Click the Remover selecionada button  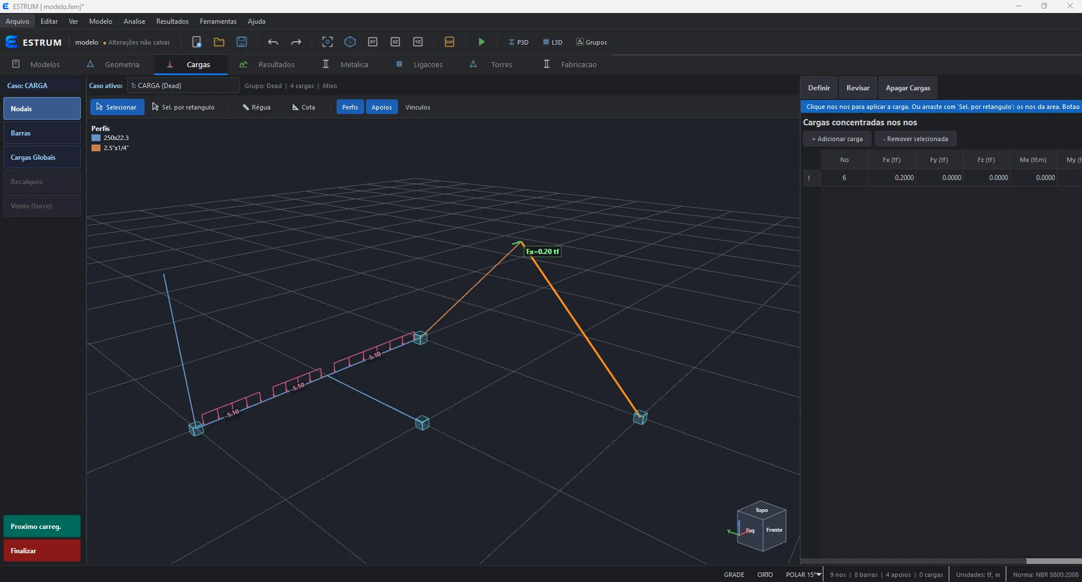coord(915,139)
